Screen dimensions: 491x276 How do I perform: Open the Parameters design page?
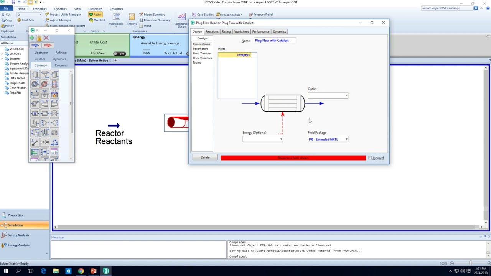coord(201,49)
